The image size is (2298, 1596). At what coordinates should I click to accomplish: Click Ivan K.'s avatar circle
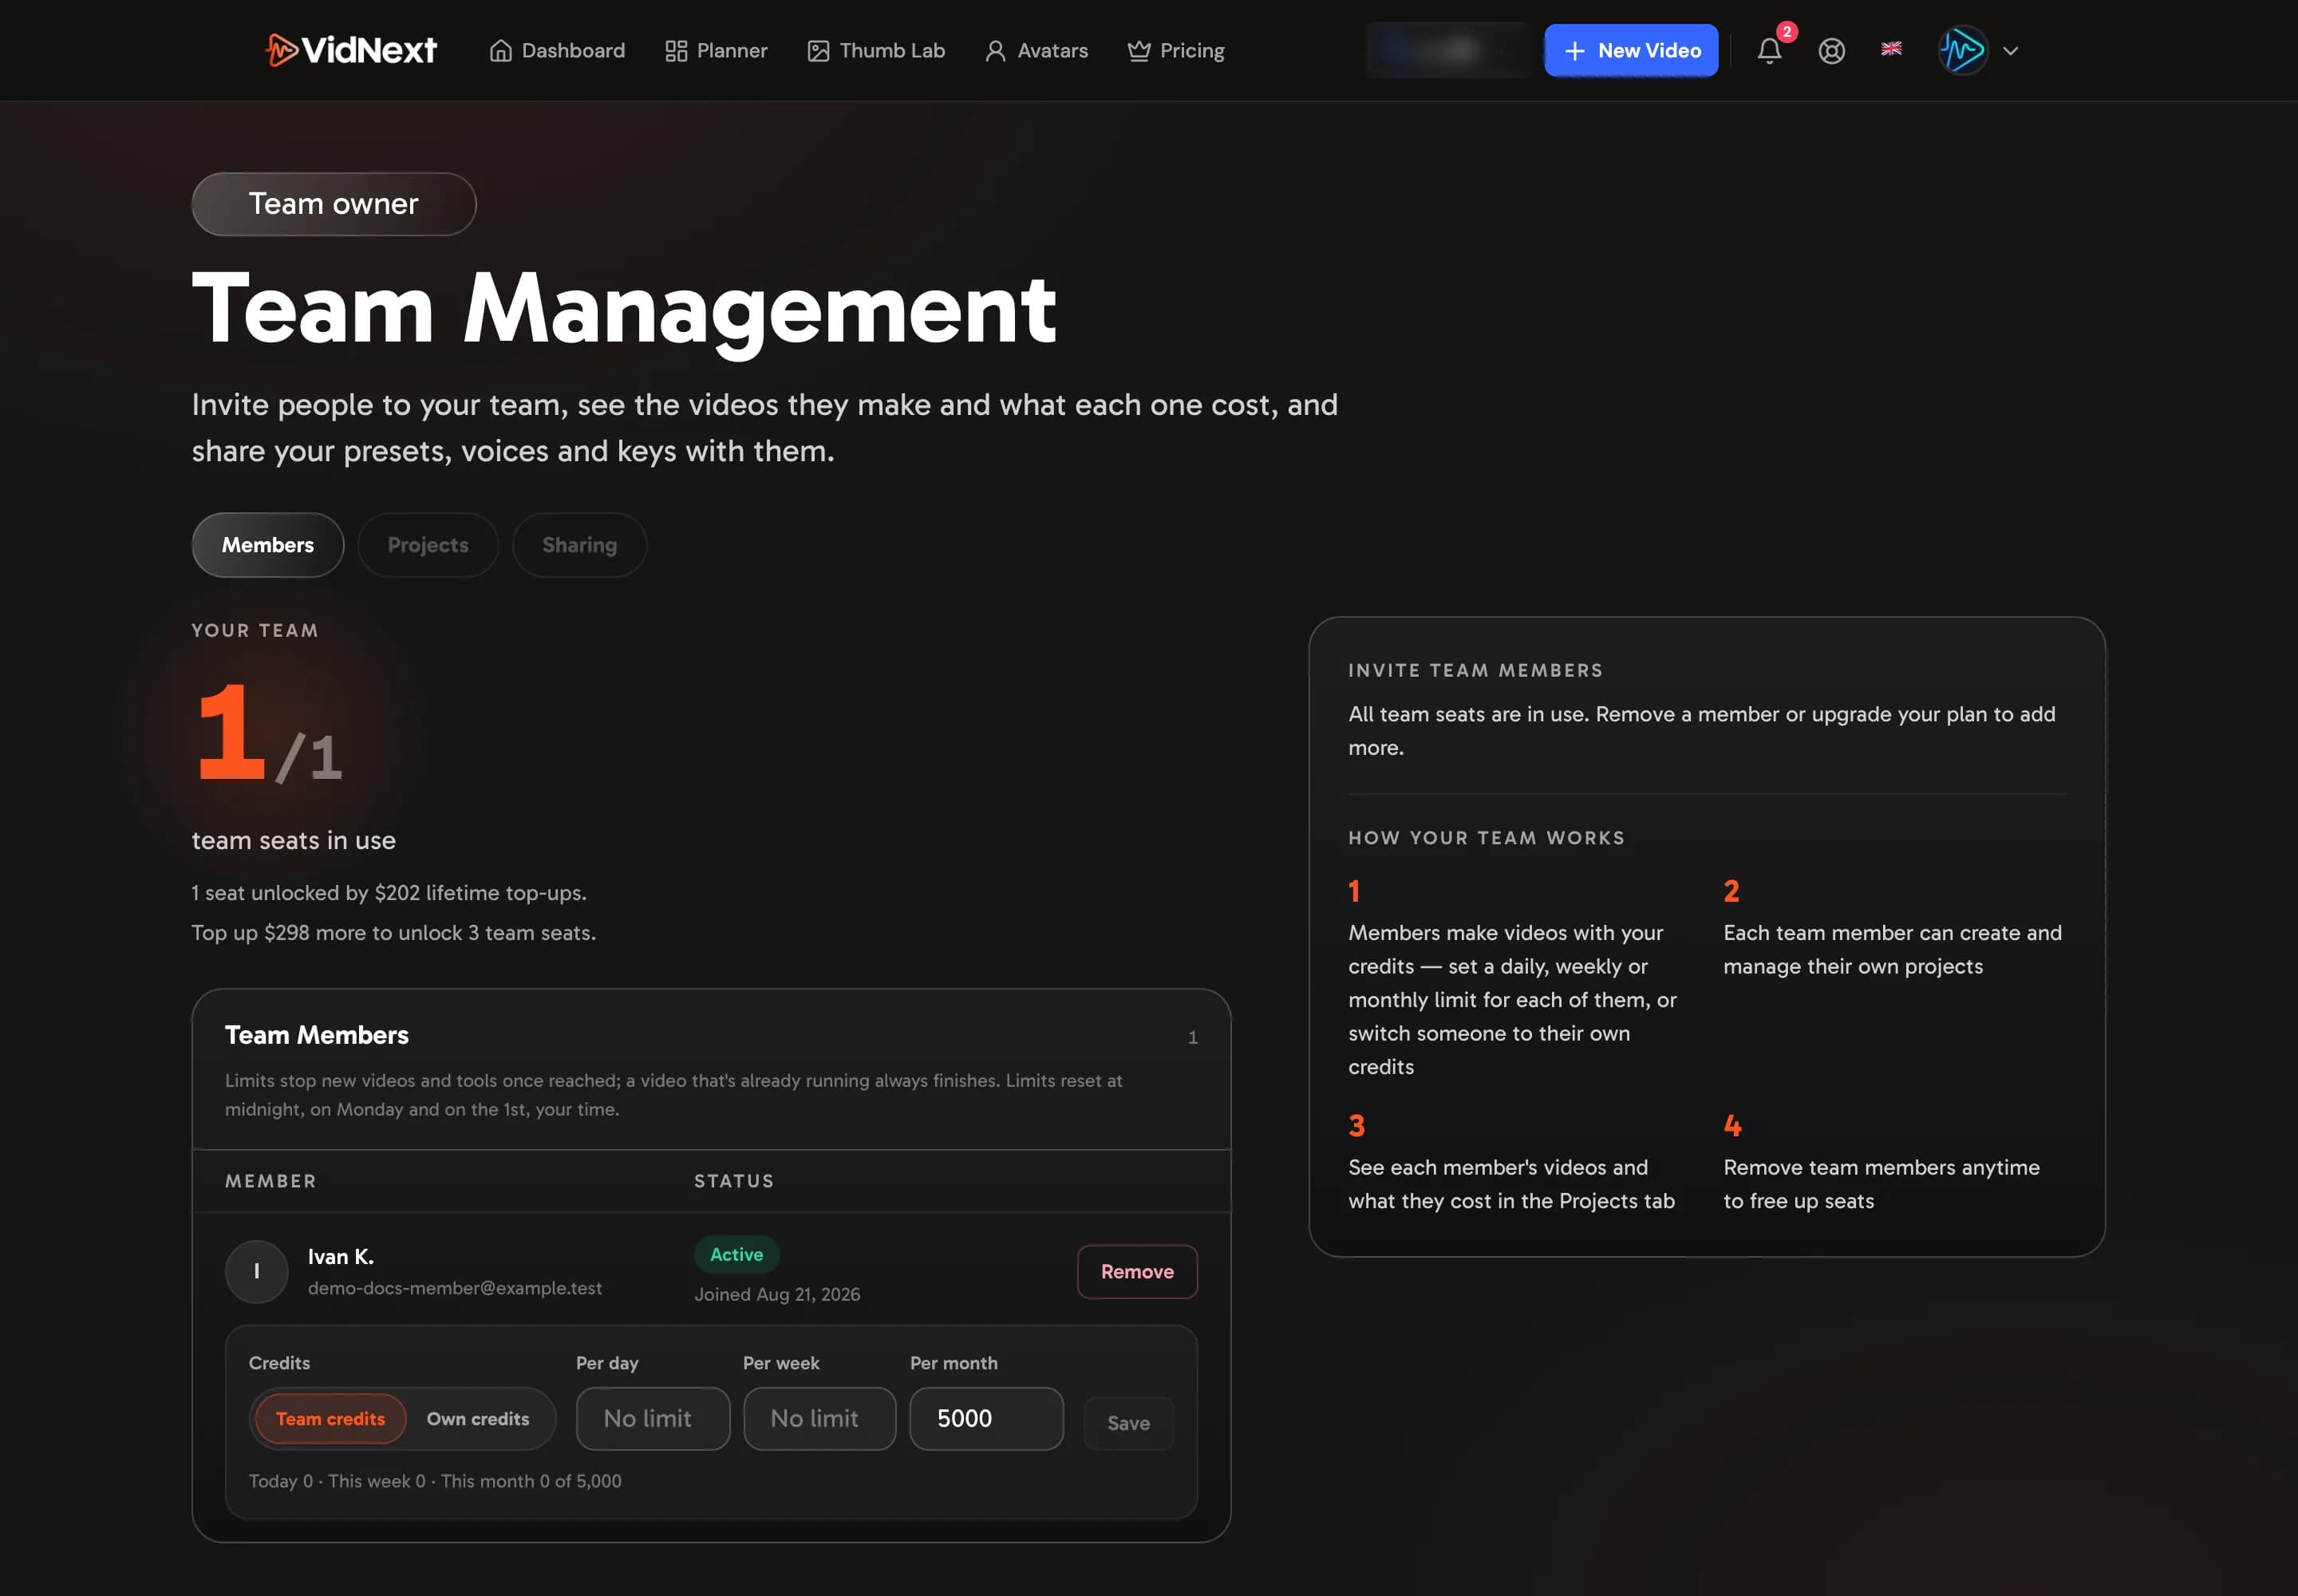point(257,1271)
